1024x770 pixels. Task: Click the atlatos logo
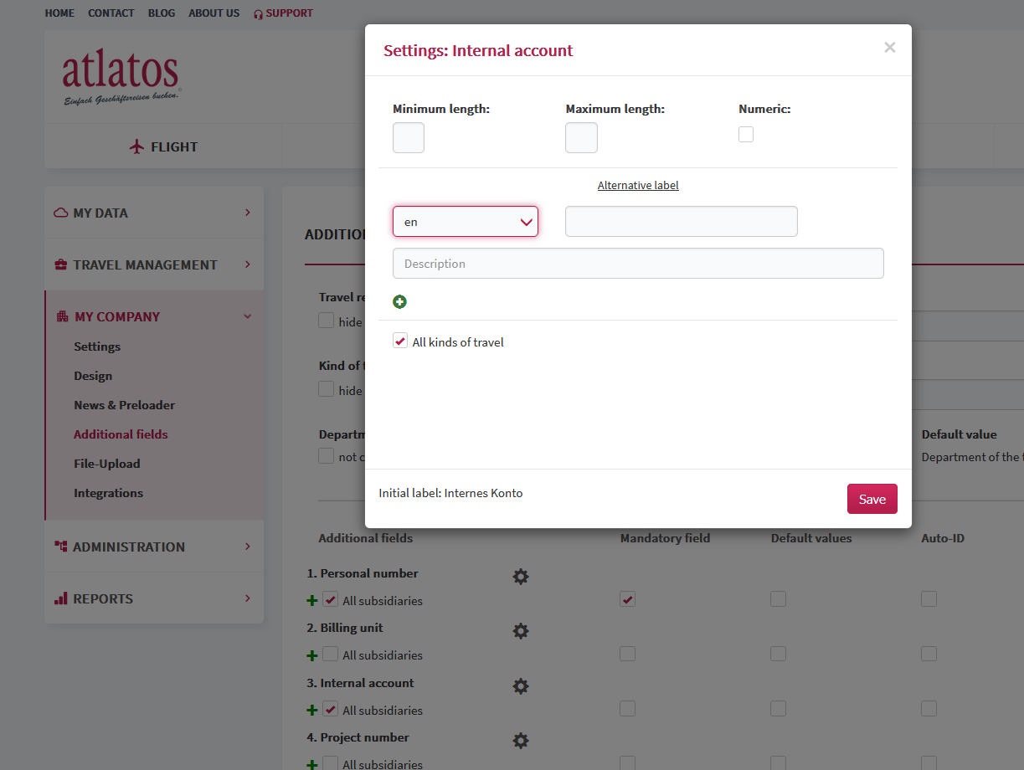point(121,77)
